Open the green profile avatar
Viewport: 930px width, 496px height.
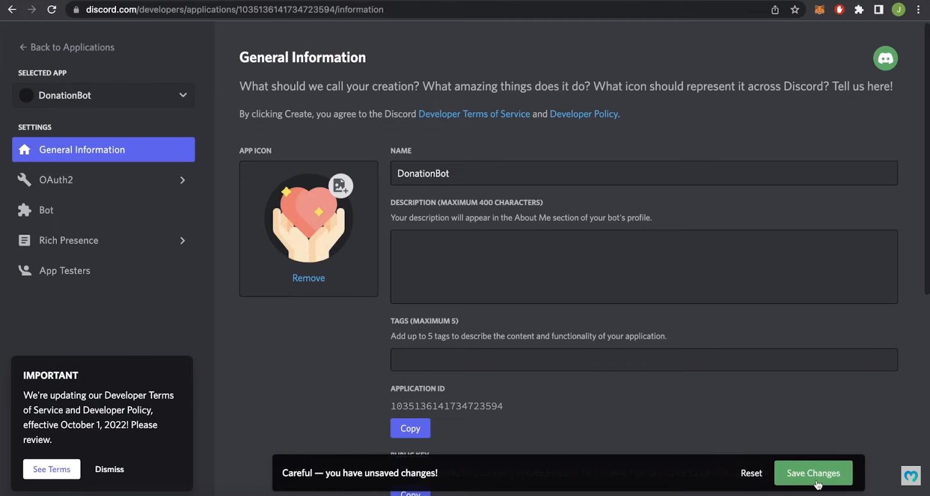pos(899,9)
